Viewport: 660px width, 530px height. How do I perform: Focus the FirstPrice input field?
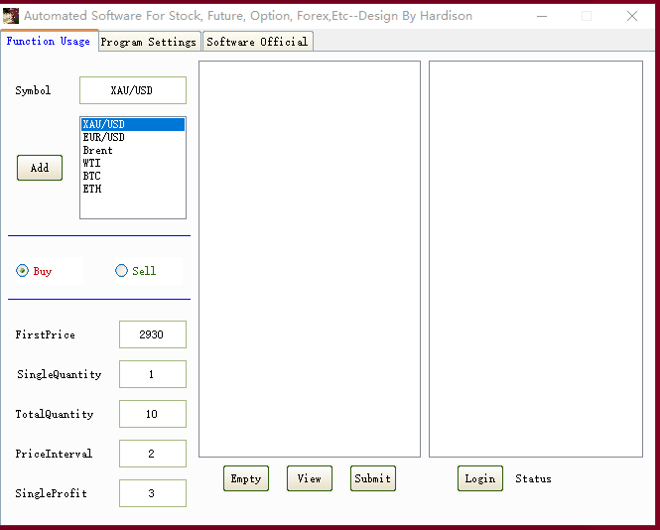pyautogui.click(x=152, y=334)
